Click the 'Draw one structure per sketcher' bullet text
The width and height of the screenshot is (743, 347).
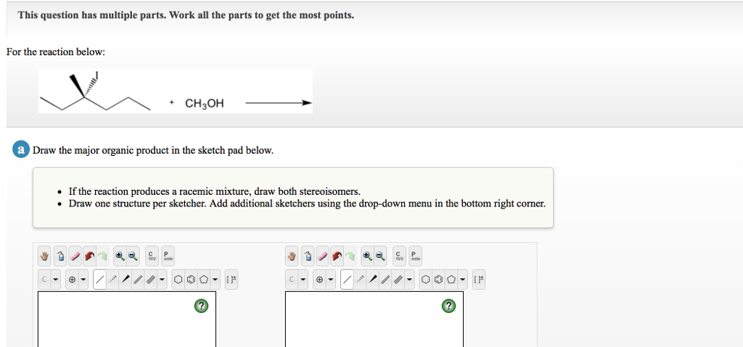click(307, 204)
